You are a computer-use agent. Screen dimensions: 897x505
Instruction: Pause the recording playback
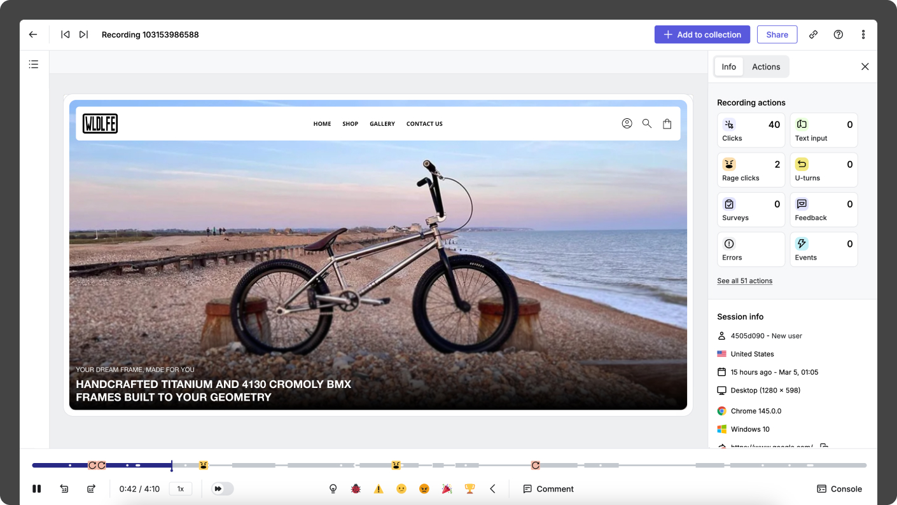[37, 488]
